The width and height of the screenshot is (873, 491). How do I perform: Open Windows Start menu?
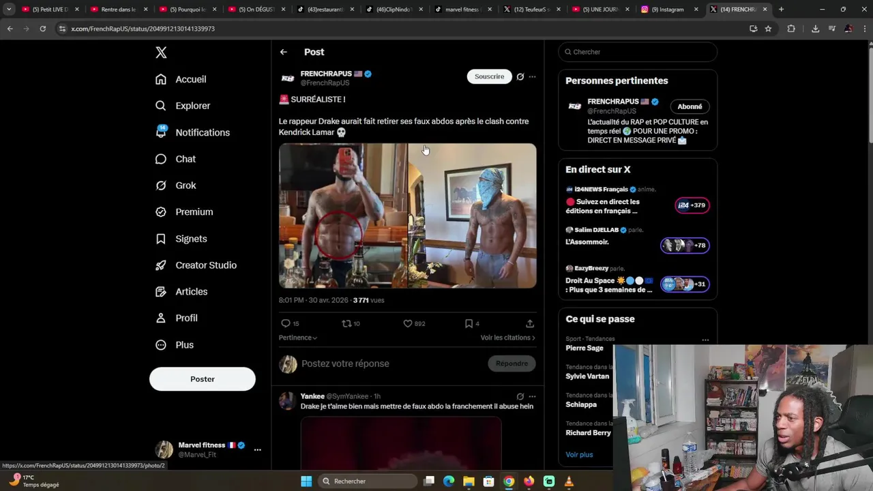click(x=306, y=481)
